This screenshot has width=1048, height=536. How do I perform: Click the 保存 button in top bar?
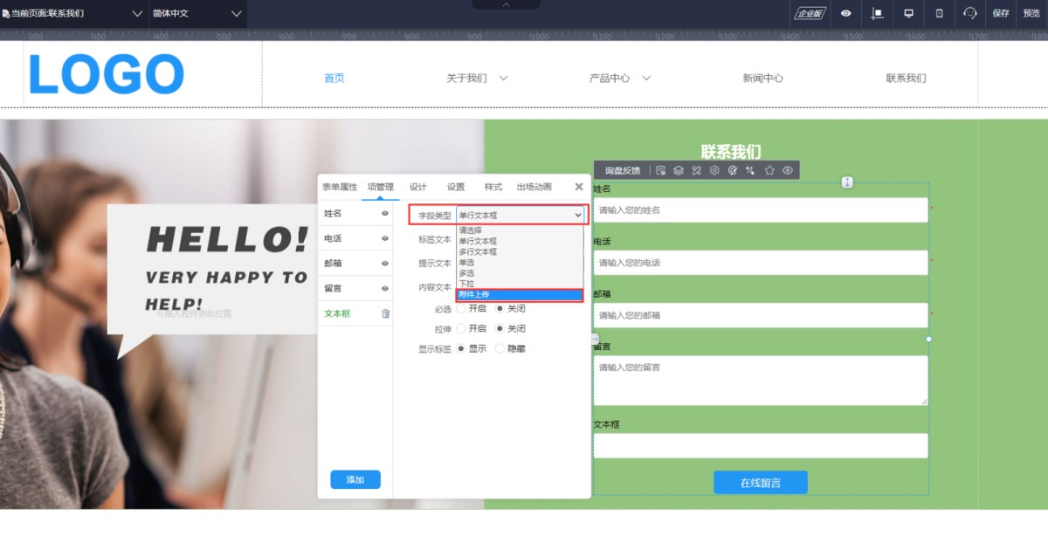coord(1001,13)
